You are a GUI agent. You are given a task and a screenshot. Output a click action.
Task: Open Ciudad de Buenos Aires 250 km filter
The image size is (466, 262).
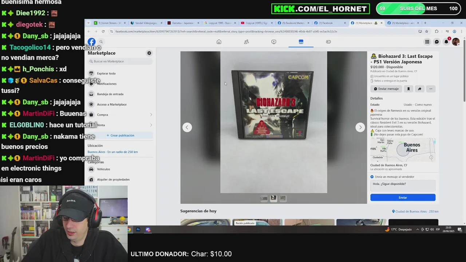coord(415,211)
